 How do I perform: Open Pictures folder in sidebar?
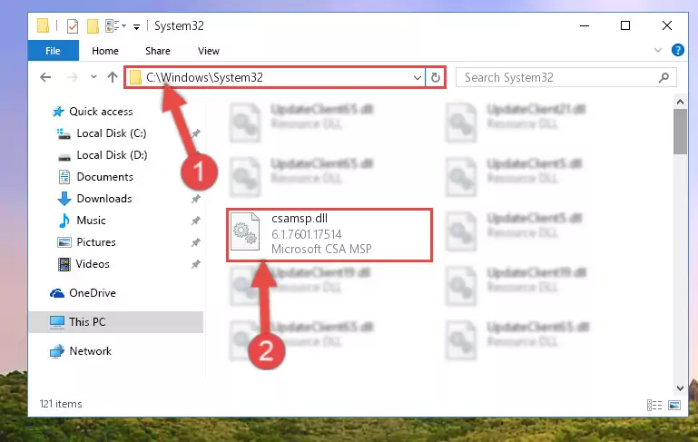tap(95, 242)
